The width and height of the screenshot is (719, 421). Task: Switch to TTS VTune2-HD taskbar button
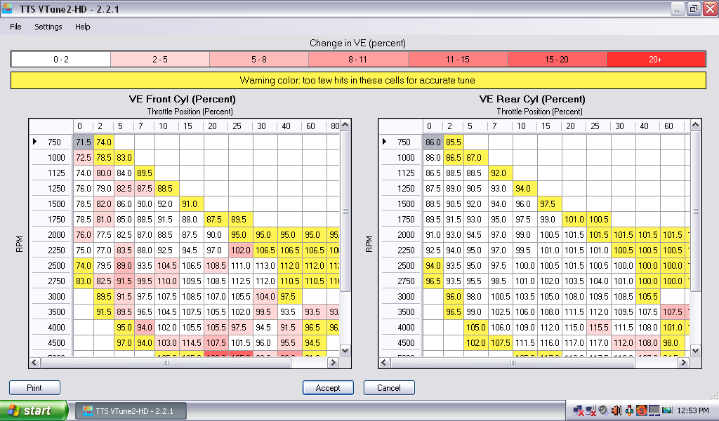click(131, 411)
